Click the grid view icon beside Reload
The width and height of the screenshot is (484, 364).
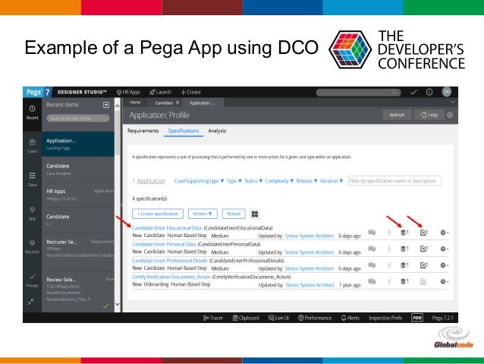point(255,214)
